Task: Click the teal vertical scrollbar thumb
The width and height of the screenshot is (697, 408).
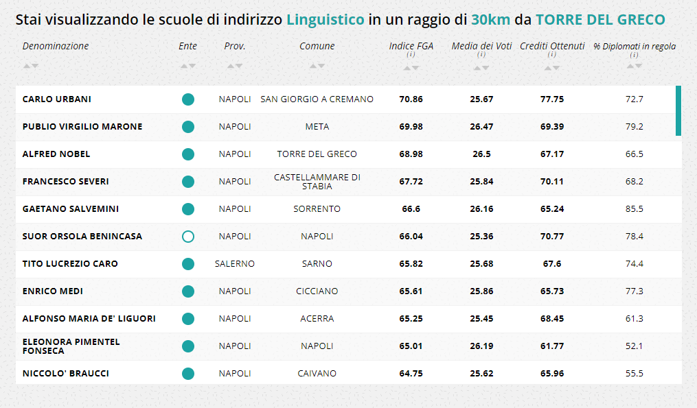Action: click(678, 110)
